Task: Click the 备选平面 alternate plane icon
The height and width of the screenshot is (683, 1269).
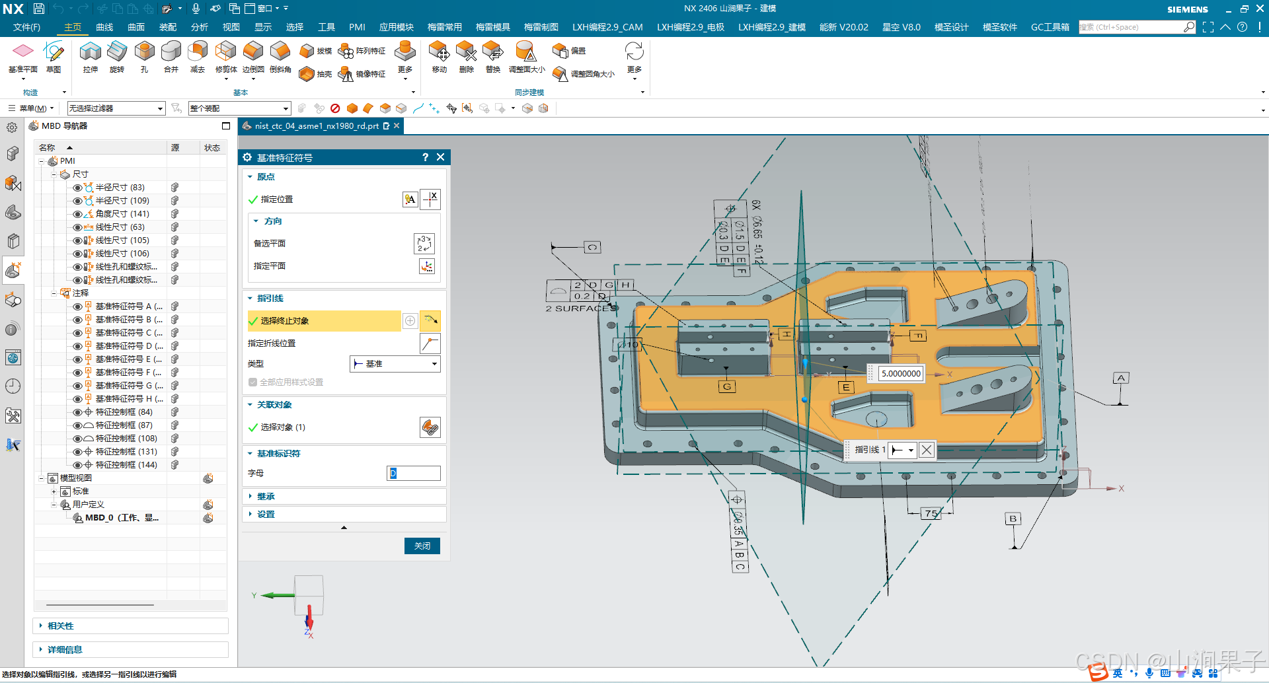Action: coord(424,244)
